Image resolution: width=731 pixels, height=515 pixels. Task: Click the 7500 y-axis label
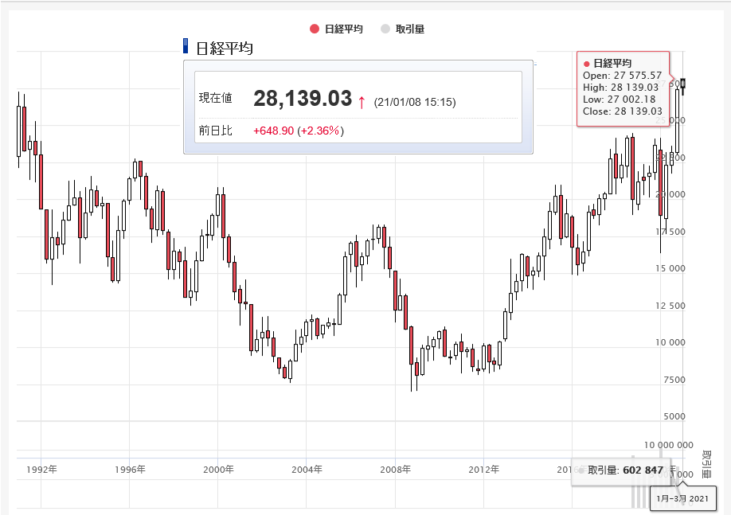[674, 380]
